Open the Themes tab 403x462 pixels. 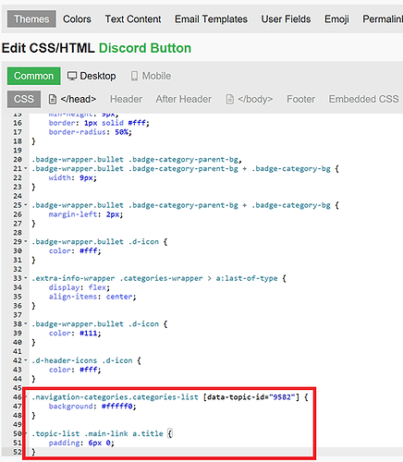31,19
